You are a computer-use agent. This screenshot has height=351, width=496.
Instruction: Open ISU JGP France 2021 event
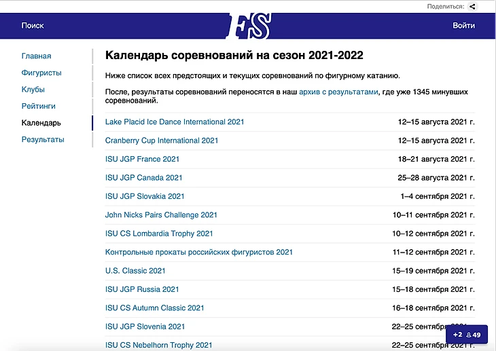[143, 159]
